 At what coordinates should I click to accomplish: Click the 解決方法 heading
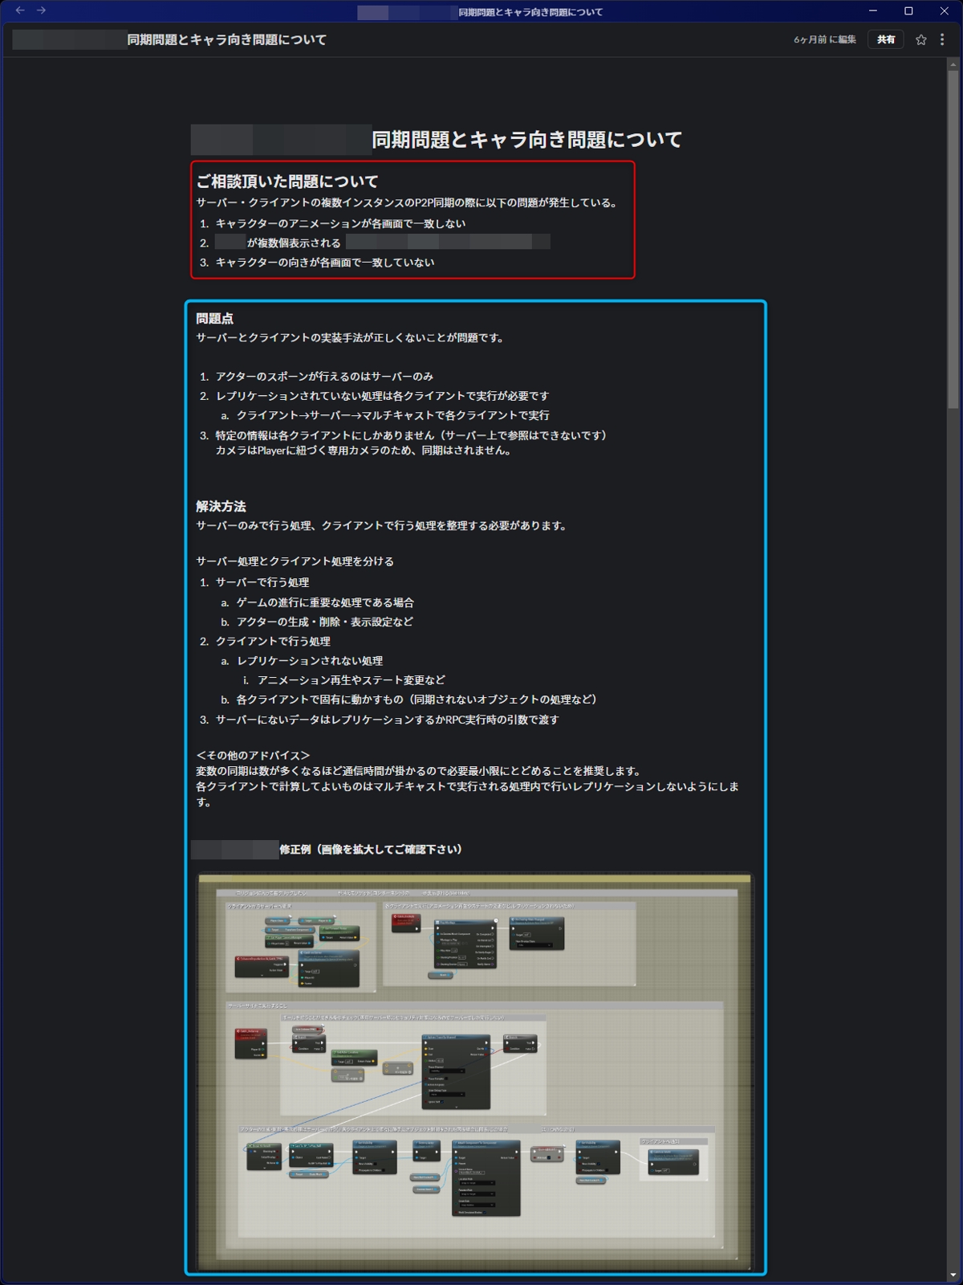tap(221, 507)
